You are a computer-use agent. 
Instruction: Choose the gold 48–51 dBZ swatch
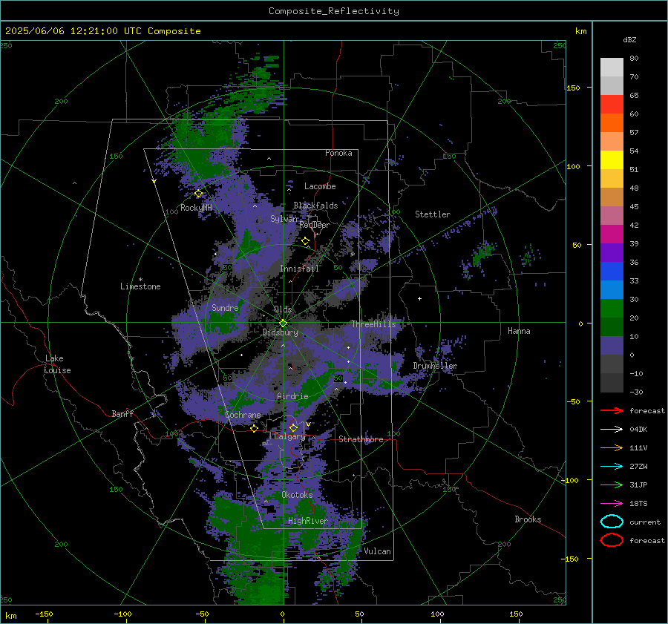tap(612, 179)
